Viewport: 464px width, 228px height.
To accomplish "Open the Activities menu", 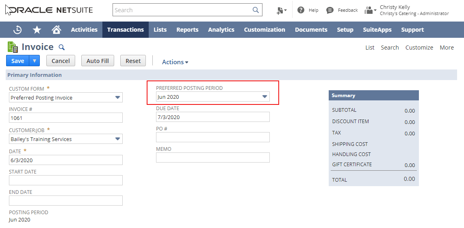I will point(84,30).
